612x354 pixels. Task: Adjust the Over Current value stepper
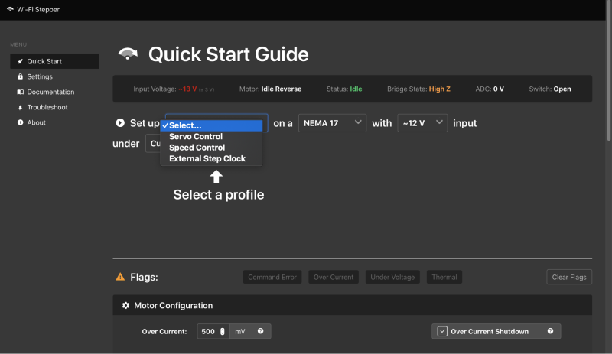(223, 331)
